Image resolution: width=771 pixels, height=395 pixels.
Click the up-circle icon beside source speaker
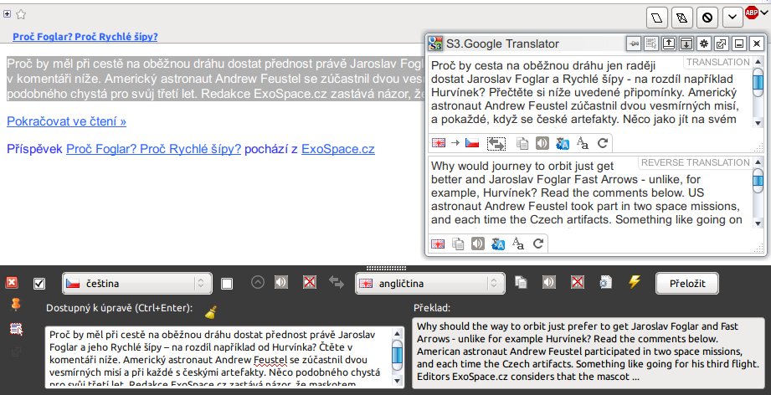coord(258,282)
